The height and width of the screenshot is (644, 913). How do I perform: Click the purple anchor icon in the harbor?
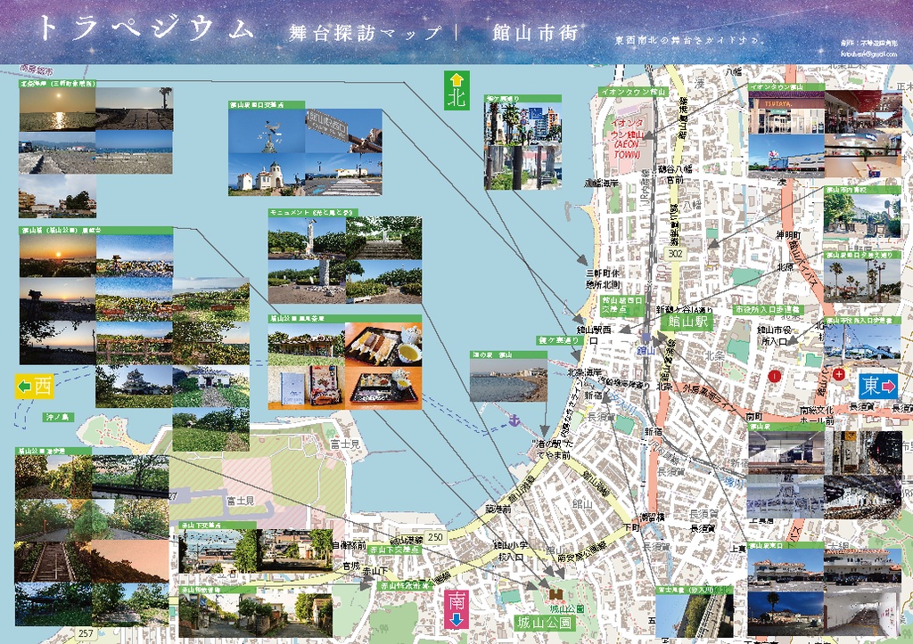pos(514,419)
